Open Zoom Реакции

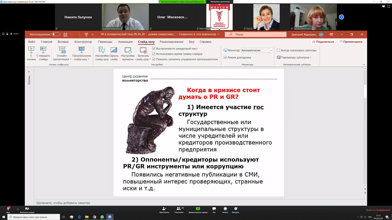tap(235, 210)
